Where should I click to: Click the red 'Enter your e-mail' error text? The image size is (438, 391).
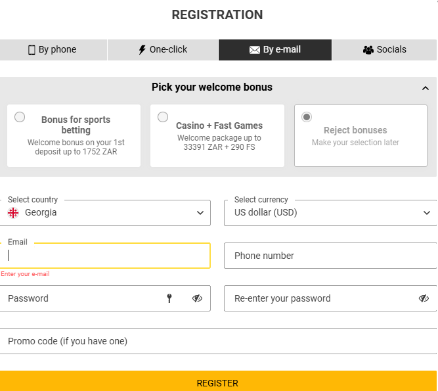(25, 274)
